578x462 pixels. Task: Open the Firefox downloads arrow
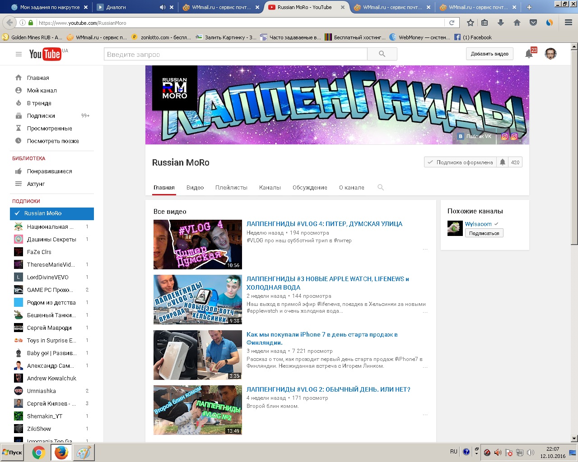pos(501,23)
